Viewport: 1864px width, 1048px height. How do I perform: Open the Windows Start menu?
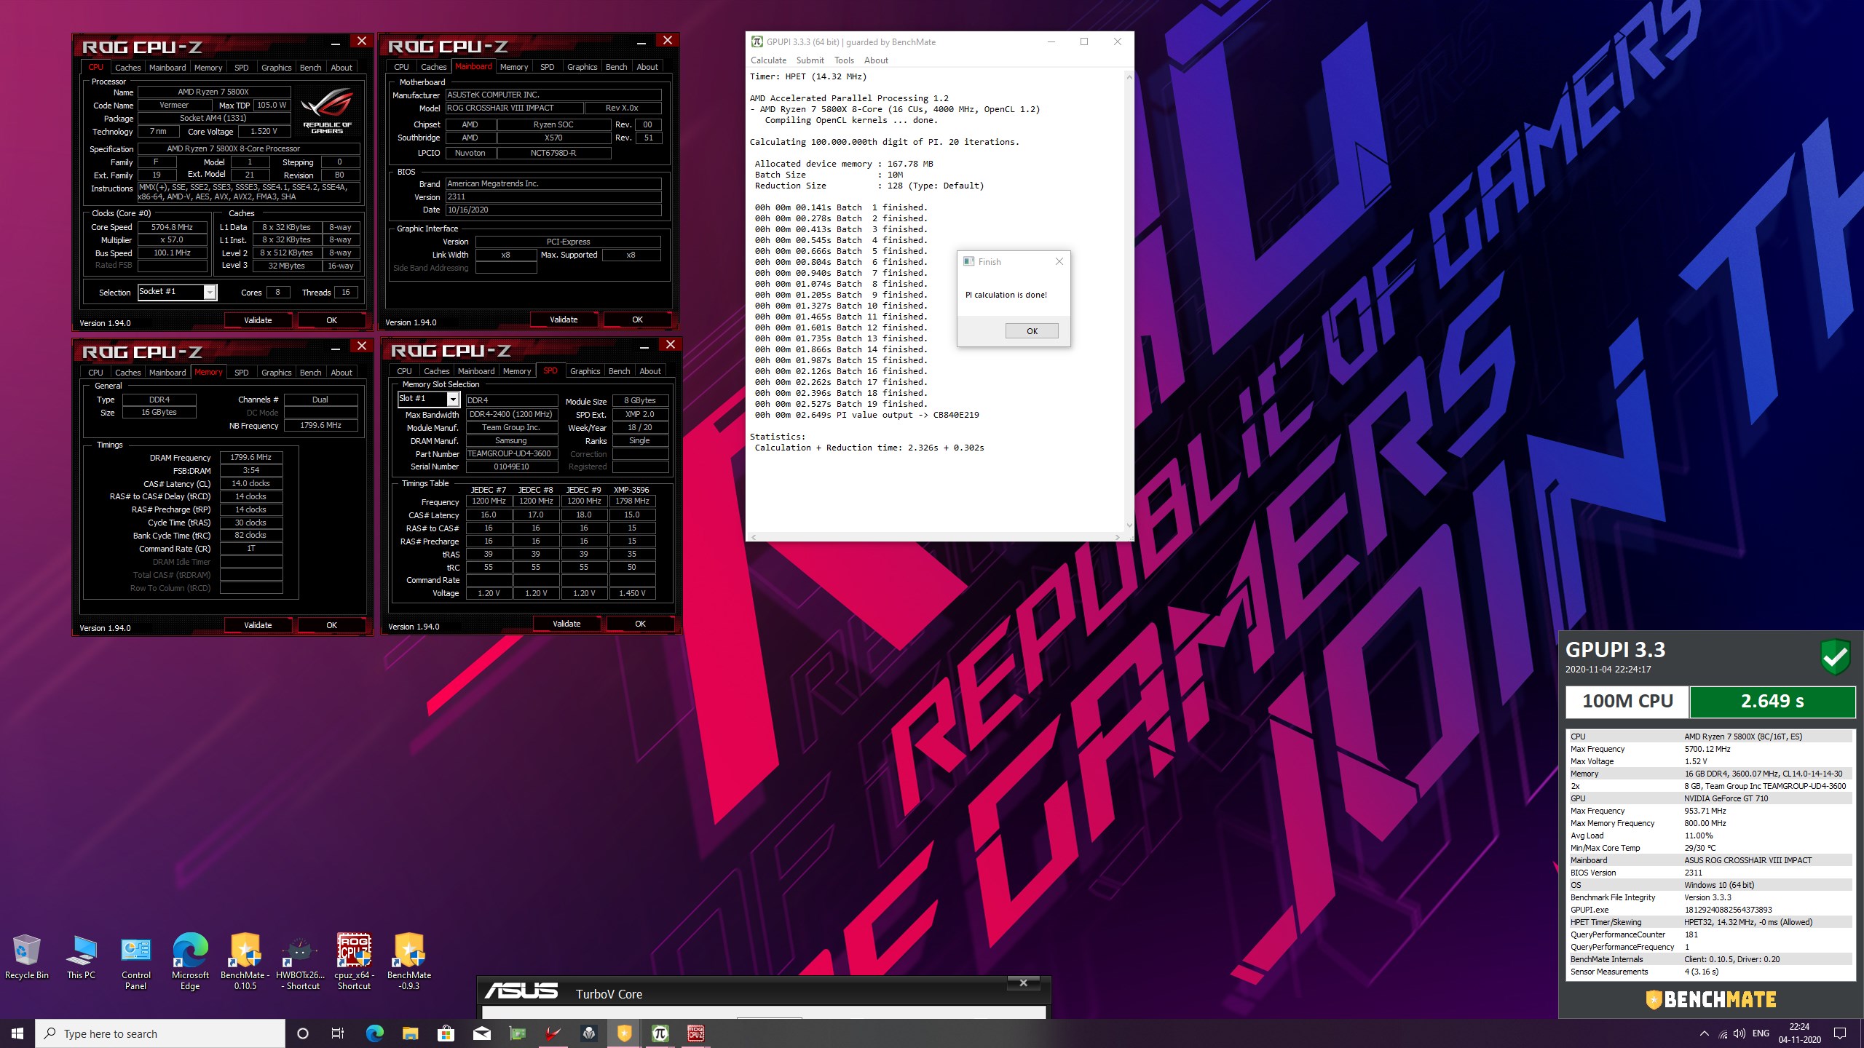(17, 1033)
